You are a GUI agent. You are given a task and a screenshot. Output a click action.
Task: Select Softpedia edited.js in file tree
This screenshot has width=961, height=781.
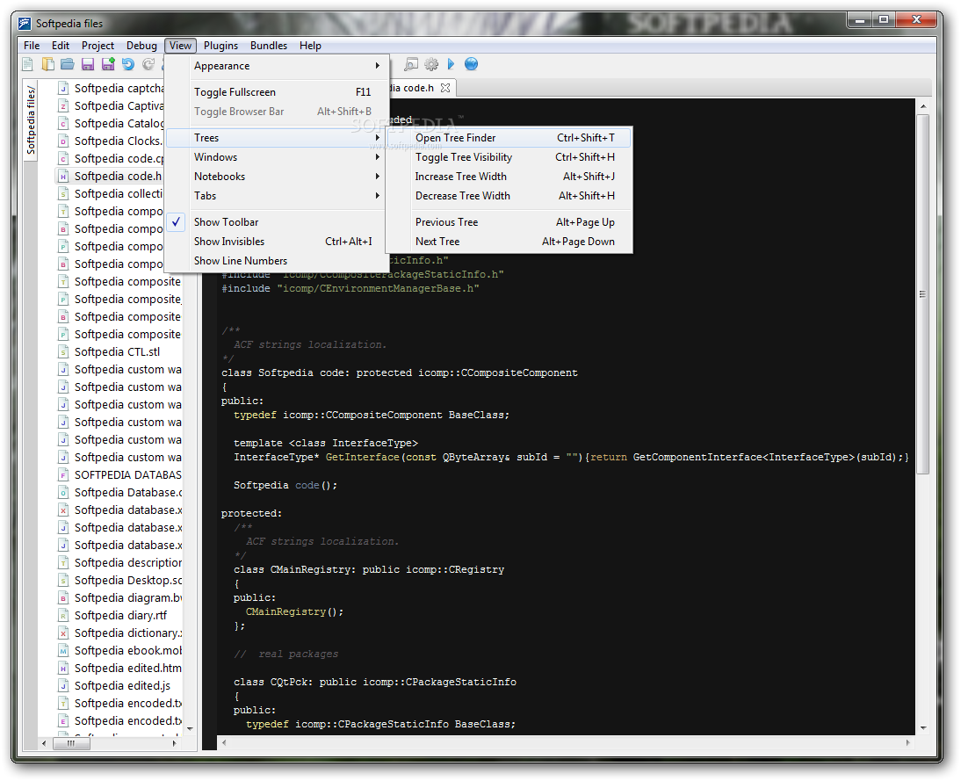coord(123,686)
